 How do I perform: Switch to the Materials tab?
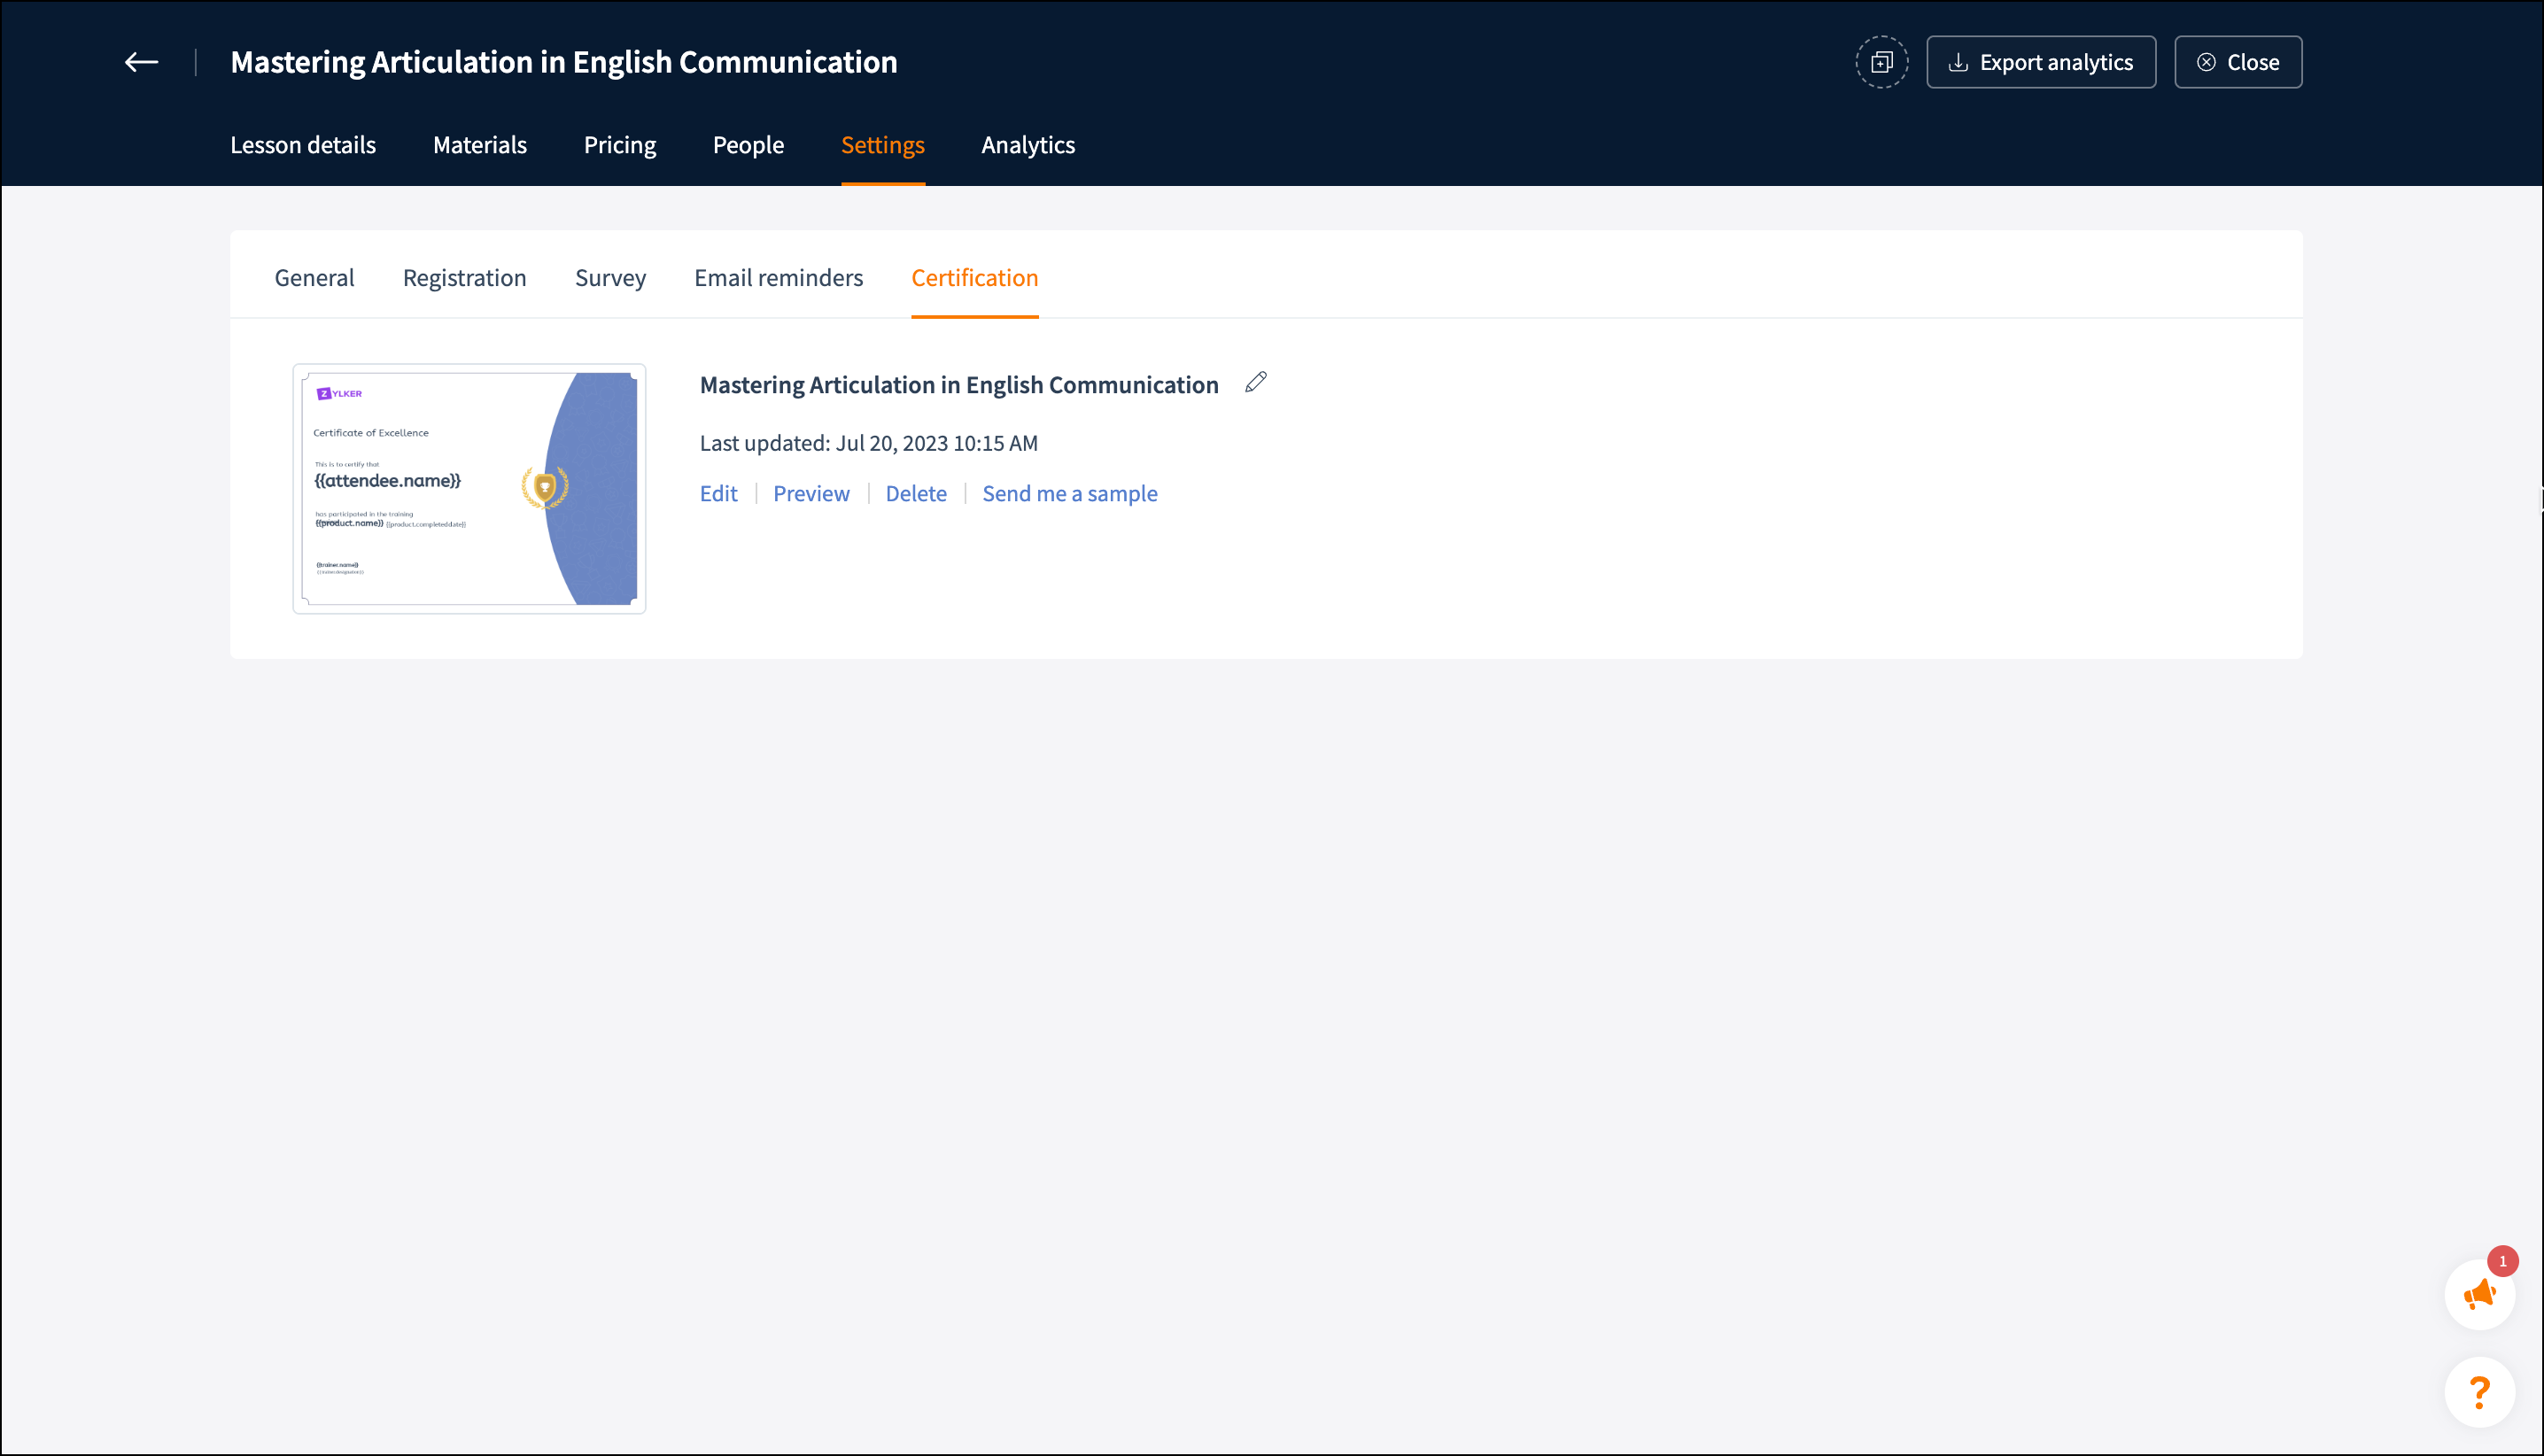pyautogui.click(x=480, y=145)
